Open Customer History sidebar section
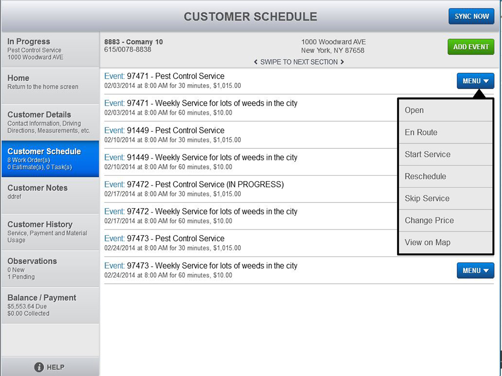The image size is (502, 376). click(x=50, y=232)
